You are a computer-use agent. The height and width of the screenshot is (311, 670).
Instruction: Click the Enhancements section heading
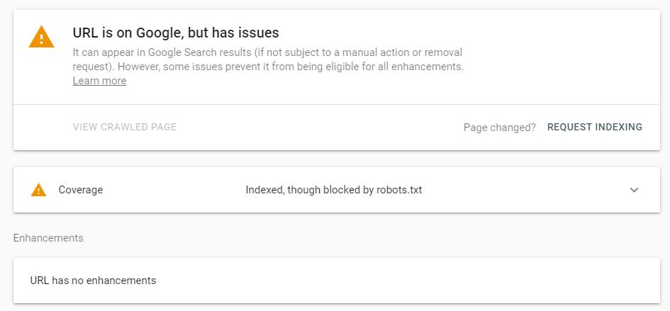48,238
